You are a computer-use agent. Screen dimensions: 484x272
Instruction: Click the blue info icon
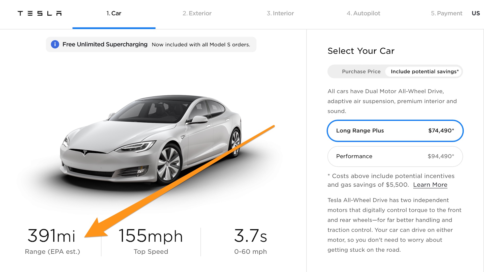coord(55,44)
